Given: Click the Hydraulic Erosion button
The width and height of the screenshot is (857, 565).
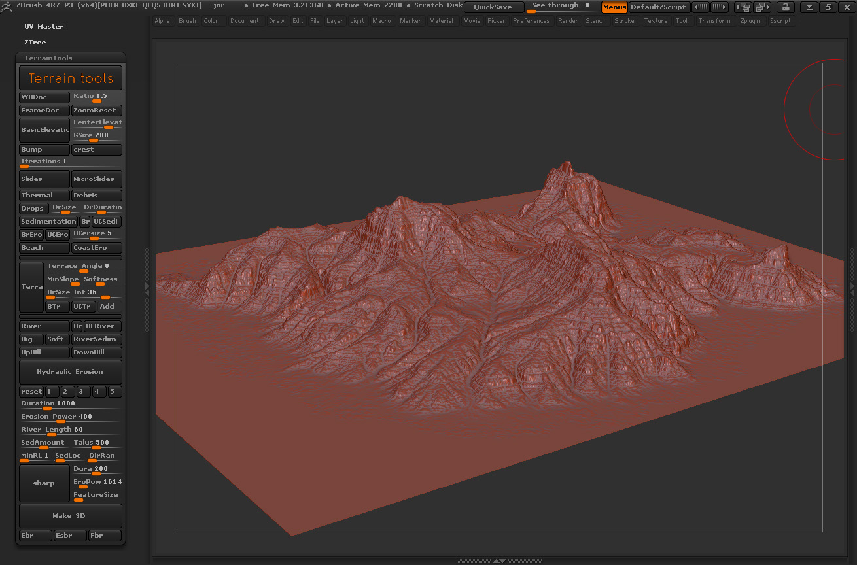Looking at the screenshot, I should (71, 371).
